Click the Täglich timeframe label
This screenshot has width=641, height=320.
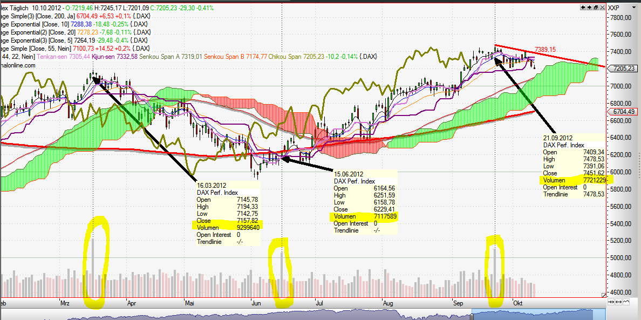pos(19,8)
